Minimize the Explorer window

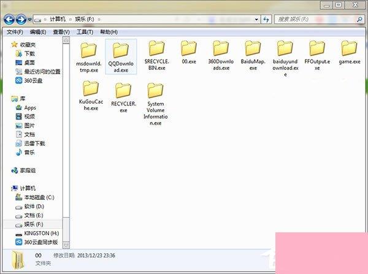point(326,5)
